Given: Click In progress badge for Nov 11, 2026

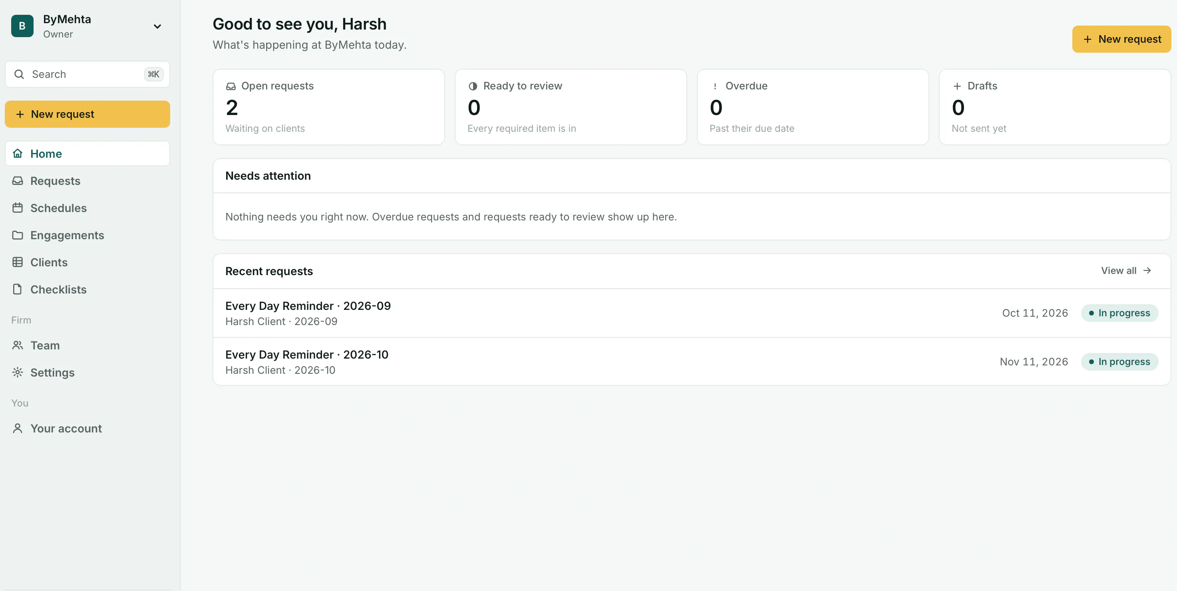Looking at the screenshot, I should [1119, 362].
